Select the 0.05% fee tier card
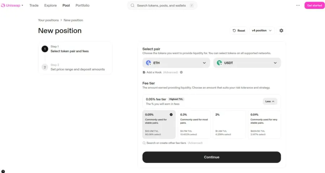Viewport: 325px width, 173px height. pyautogui.click(x=159, y=124)
